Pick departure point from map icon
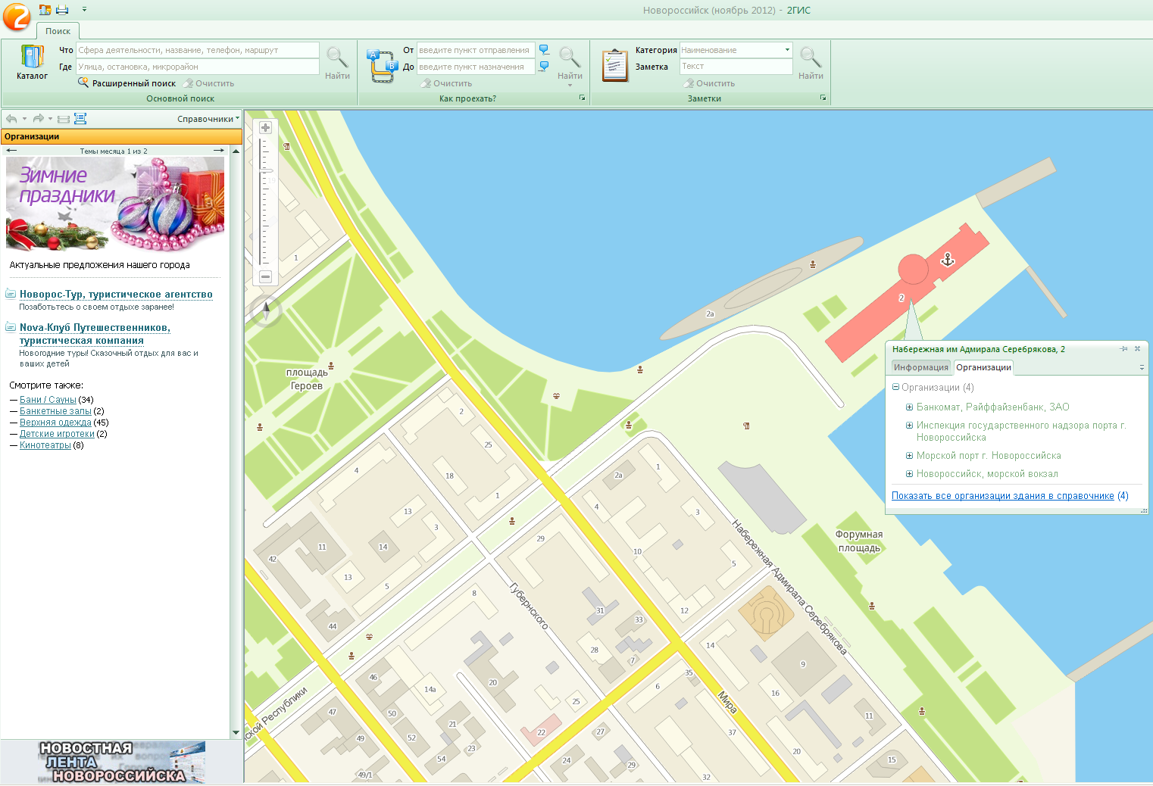Screen dimensions: 1153x786 (x=544, y=50)
